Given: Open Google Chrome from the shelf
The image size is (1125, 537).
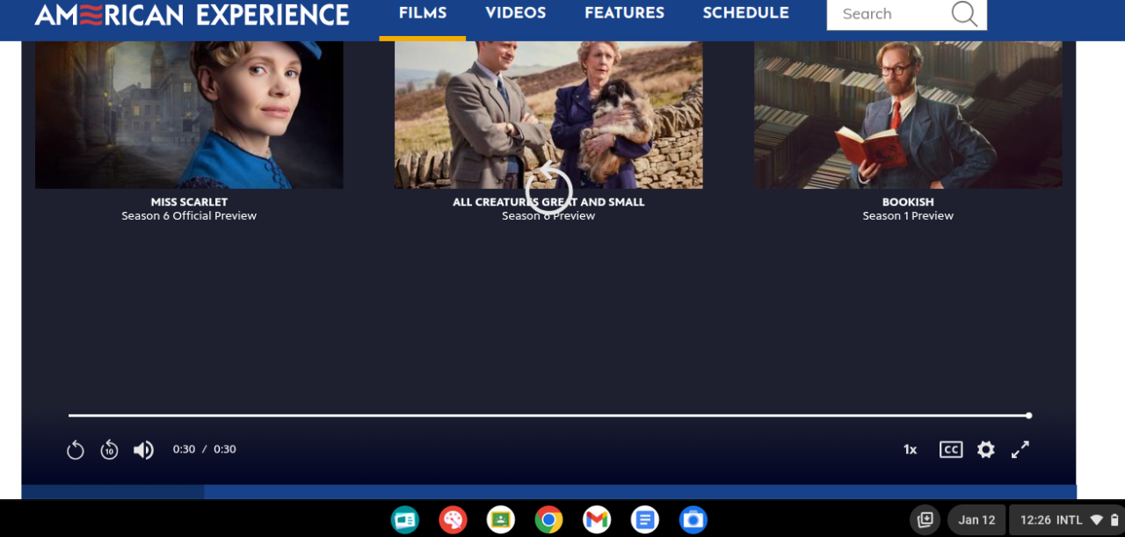Looking at the screenshot, I should coord(549,520).
